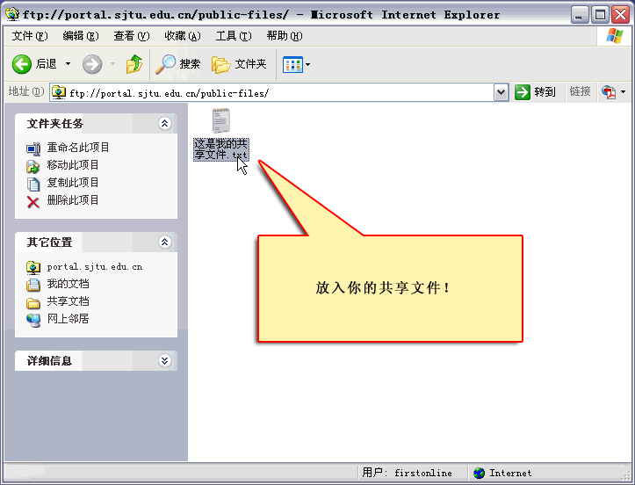635x485 pixels.
Task: Collapse the 文件夹任务 panel chevron
Action: (x=164, y=124)
